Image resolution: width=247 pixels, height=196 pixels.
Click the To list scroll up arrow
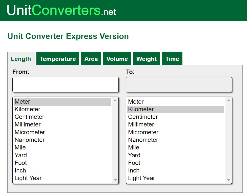click(x=229, y=100)
